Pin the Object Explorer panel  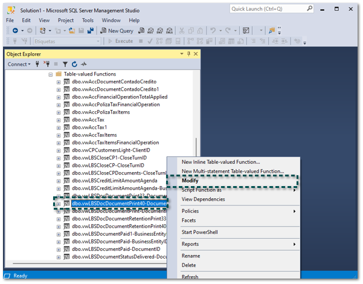(188, 54)
